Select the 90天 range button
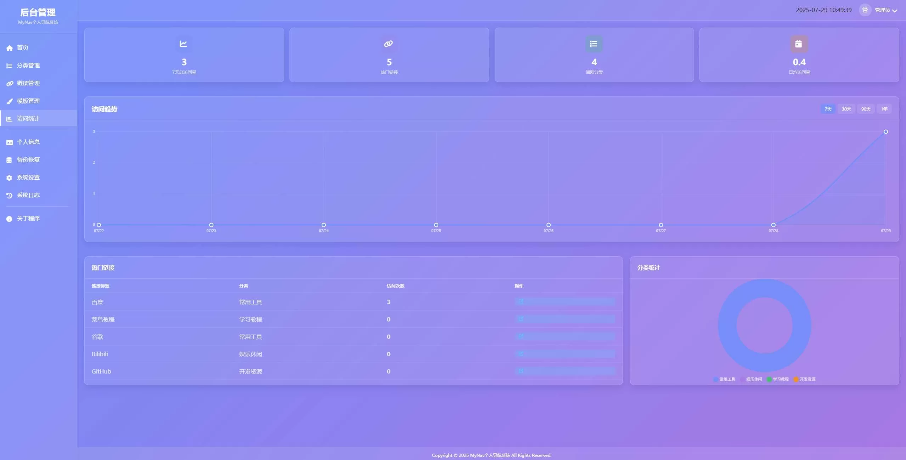 tap(866, 109)
